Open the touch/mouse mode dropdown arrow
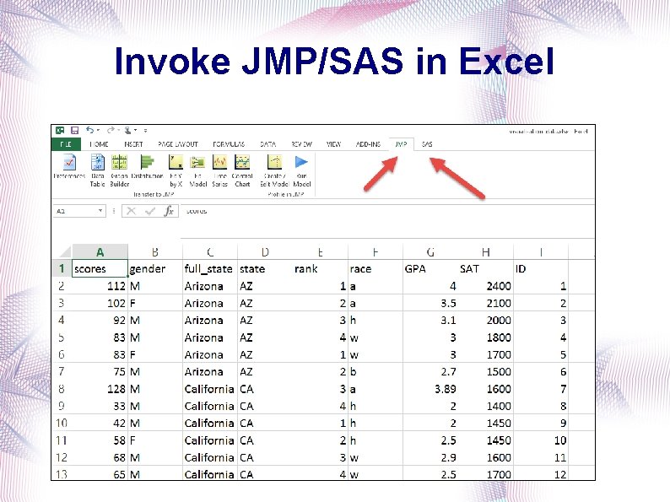This screenshot has width=670, height=502. pos(136,130)
